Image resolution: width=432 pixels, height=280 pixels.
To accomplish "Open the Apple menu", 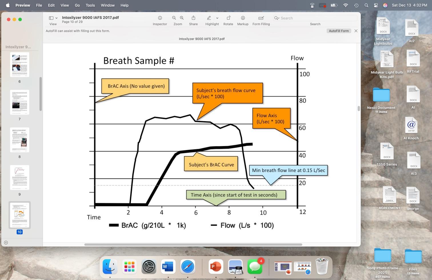I will point(8,5).
